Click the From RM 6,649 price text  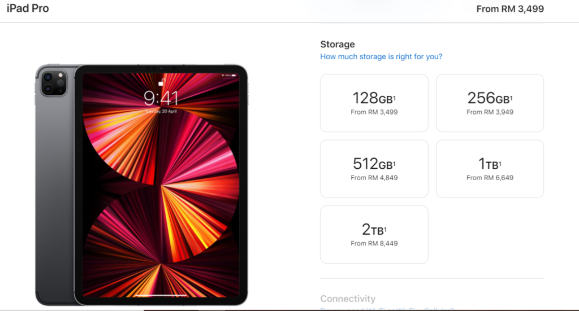490,178
